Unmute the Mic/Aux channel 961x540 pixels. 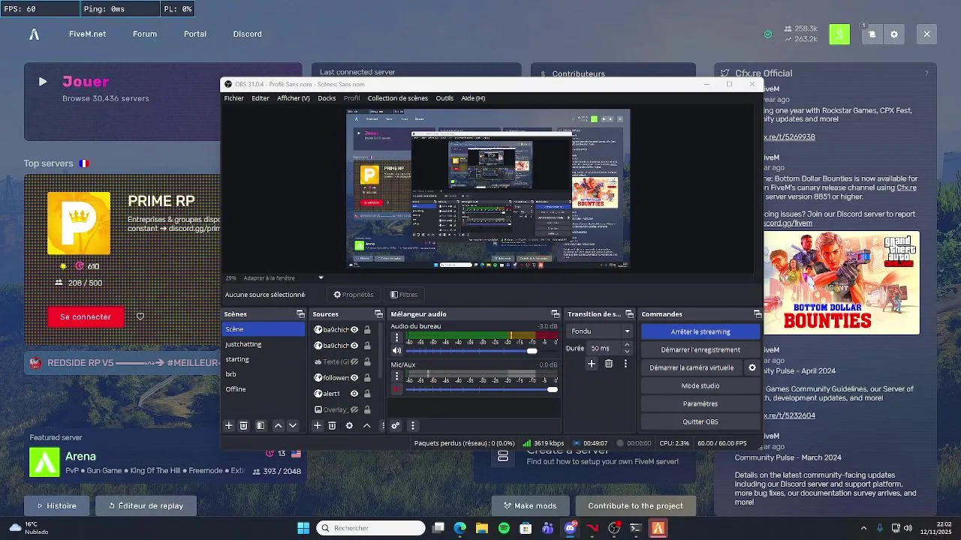click(397, 388)
